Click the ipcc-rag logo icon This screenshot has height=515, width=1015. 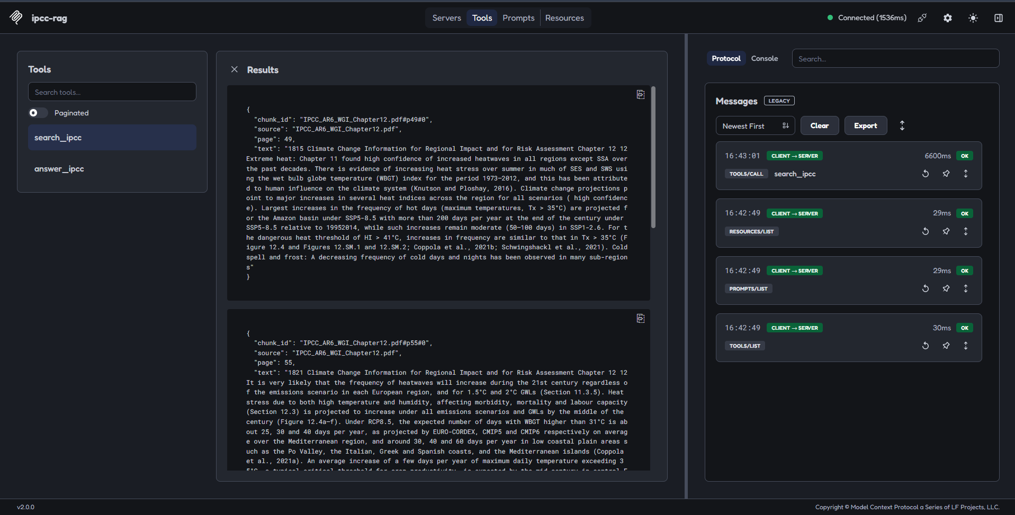(x=16, y=17)
